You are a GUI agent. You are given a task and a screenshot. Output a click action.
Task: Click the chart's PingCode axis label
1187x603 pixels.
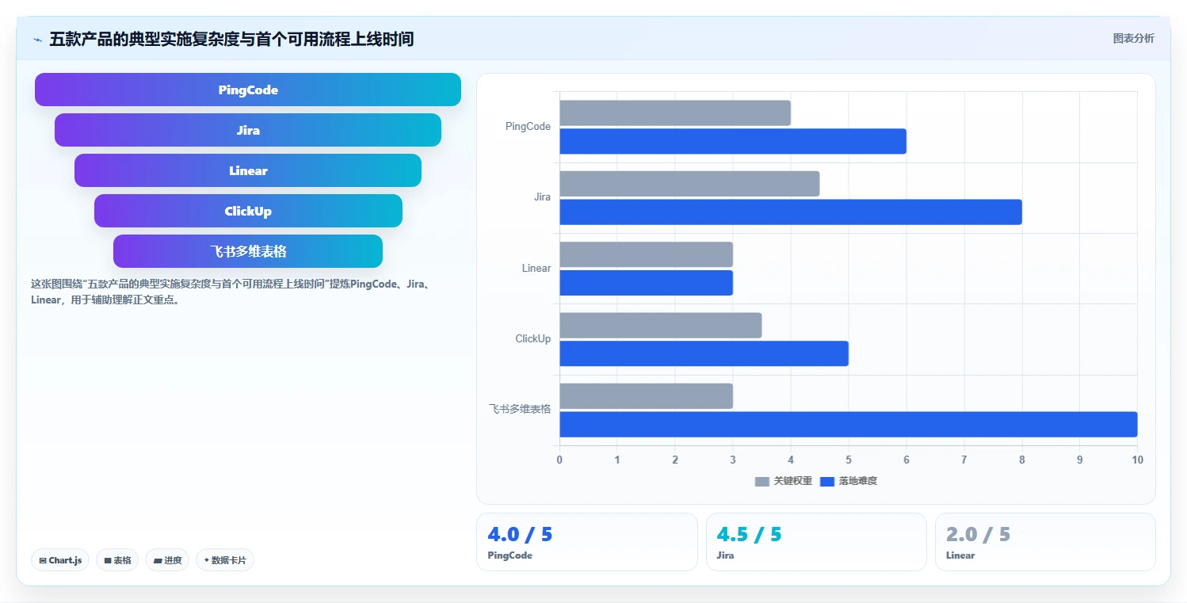coord(528,127)
